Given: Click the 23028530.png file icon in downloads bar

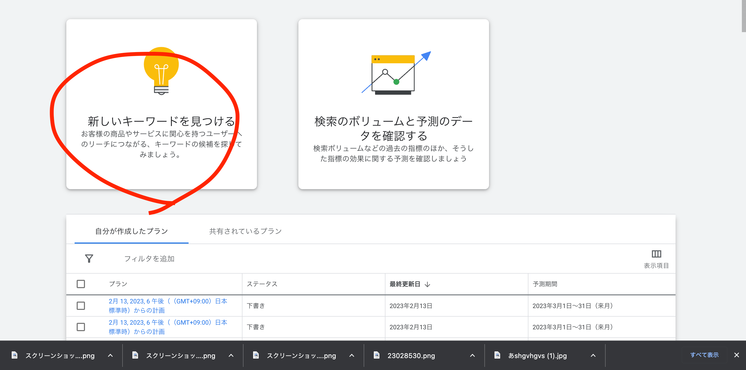Looking at the screenshot, I should 376,355.
